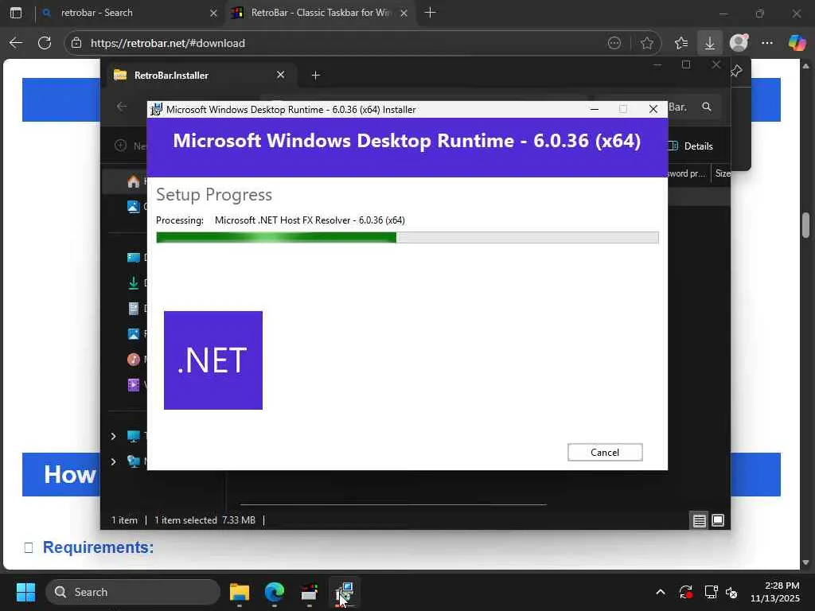Click the Size column header

(722, 173)
